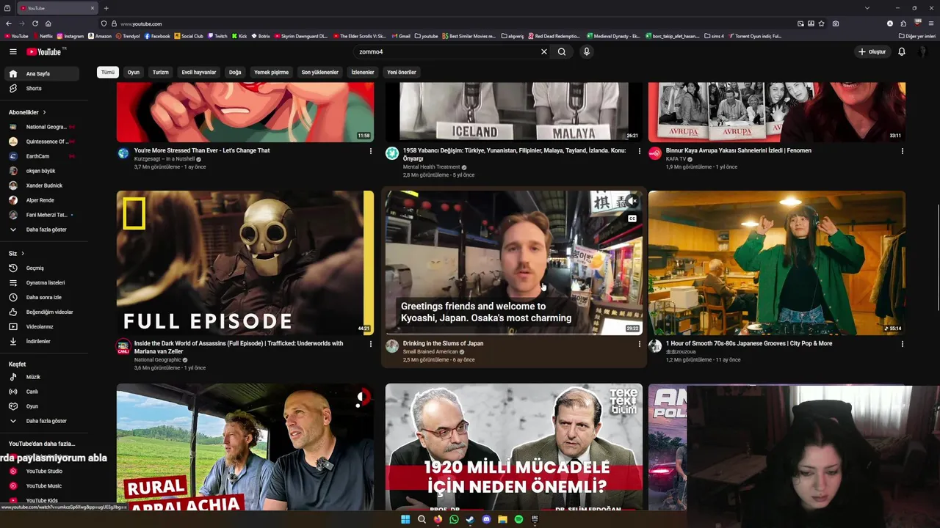The height and width of the screenshot is (528, 940).
Task: Open Shorts in the sidebar
Action: (41, 89)
